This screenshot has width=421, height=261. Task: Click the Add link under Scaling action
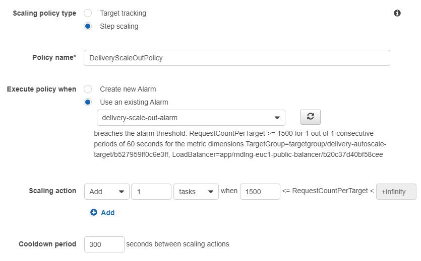point(108,213)
